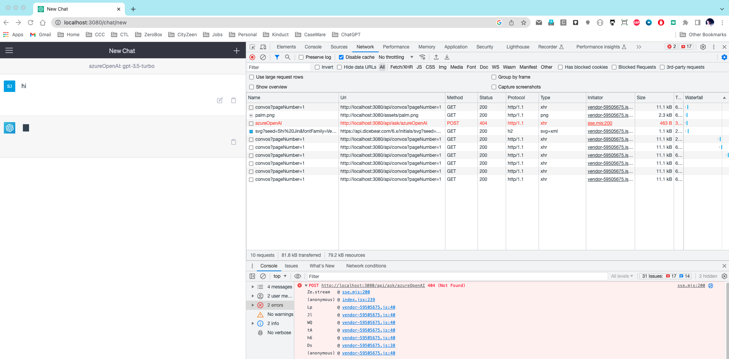This screenshot has width=729, height=359.
Task: Check Capture screenshots
Action: coord(494,87)
